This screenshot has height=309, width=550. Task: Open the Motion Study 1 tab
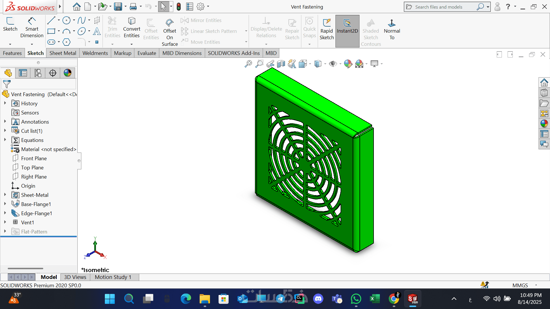click(113, 277)
